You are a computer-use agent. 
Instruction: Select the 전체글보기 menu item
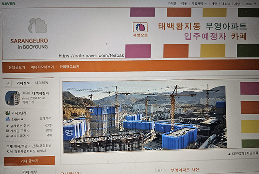pyautogui.click(x=17, y=67)
